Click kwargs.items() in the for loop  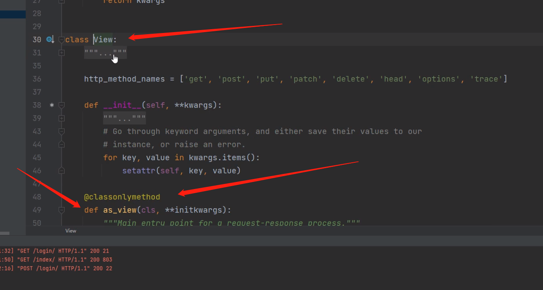click(x=222, y=158)
